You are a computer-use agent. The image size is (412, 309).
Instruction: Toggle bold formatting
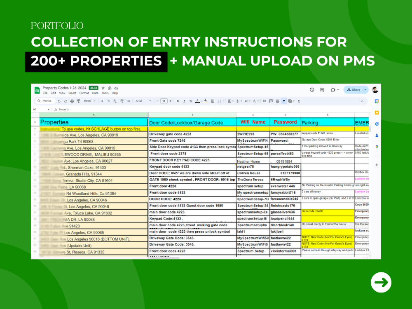click(178, 101)
